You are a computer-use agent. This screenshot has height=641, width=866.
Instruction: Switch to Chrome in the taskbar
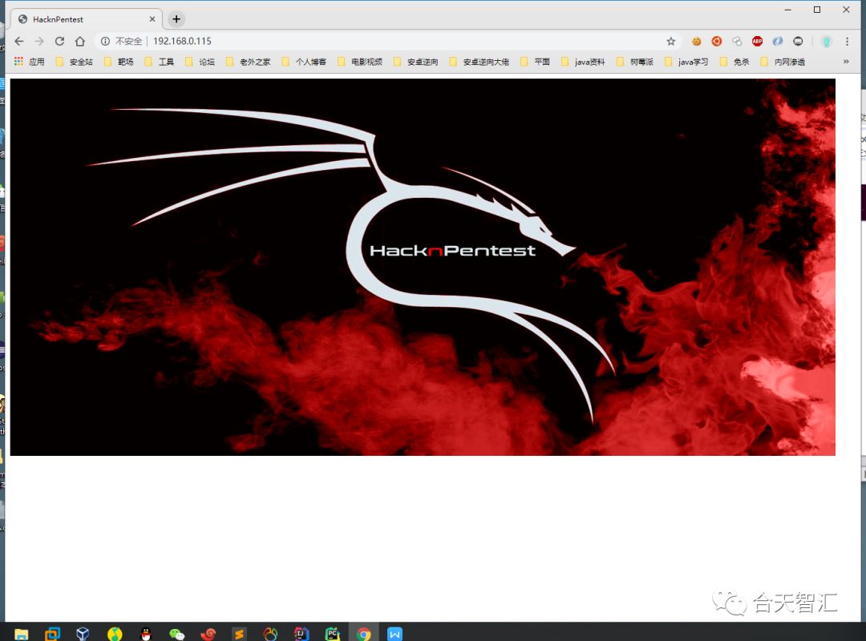pyautogui.click(x=363, y=634)
